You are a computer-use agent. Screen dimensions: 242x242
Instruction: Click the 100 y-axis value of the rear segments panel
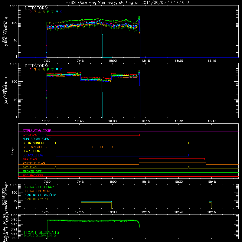[x=15, y=81]
